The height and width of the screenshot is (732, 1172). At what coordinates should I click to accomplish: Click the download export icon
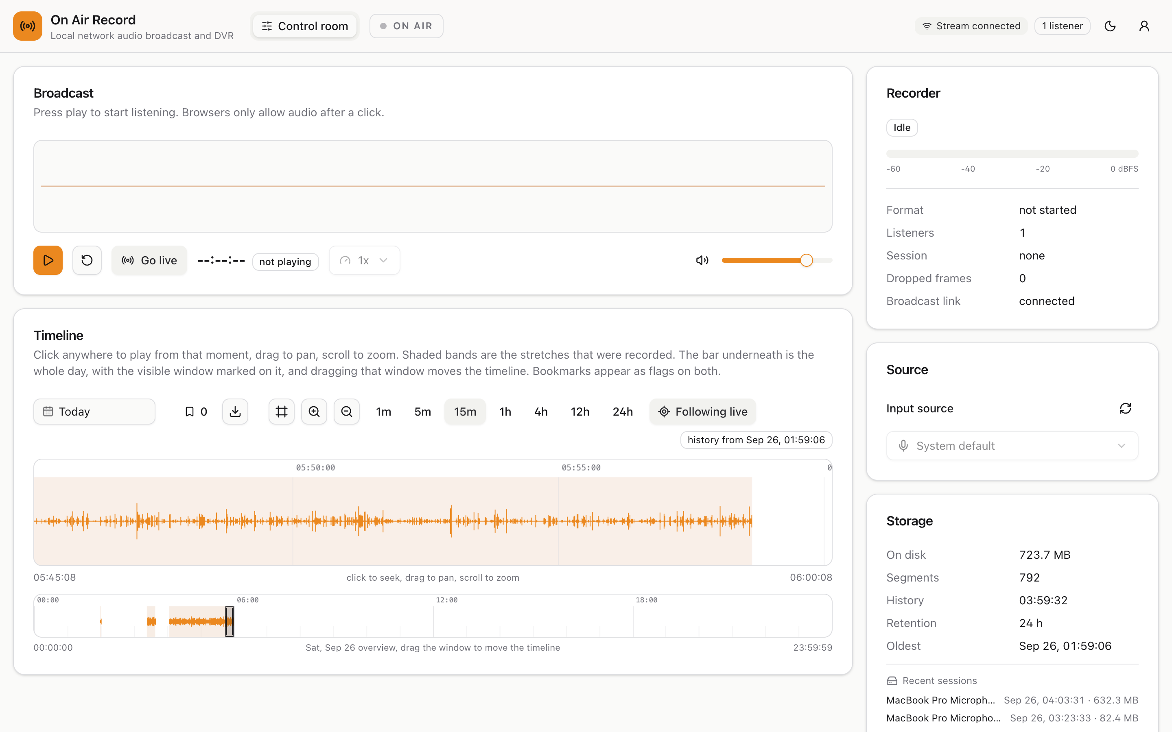[235, 412]
